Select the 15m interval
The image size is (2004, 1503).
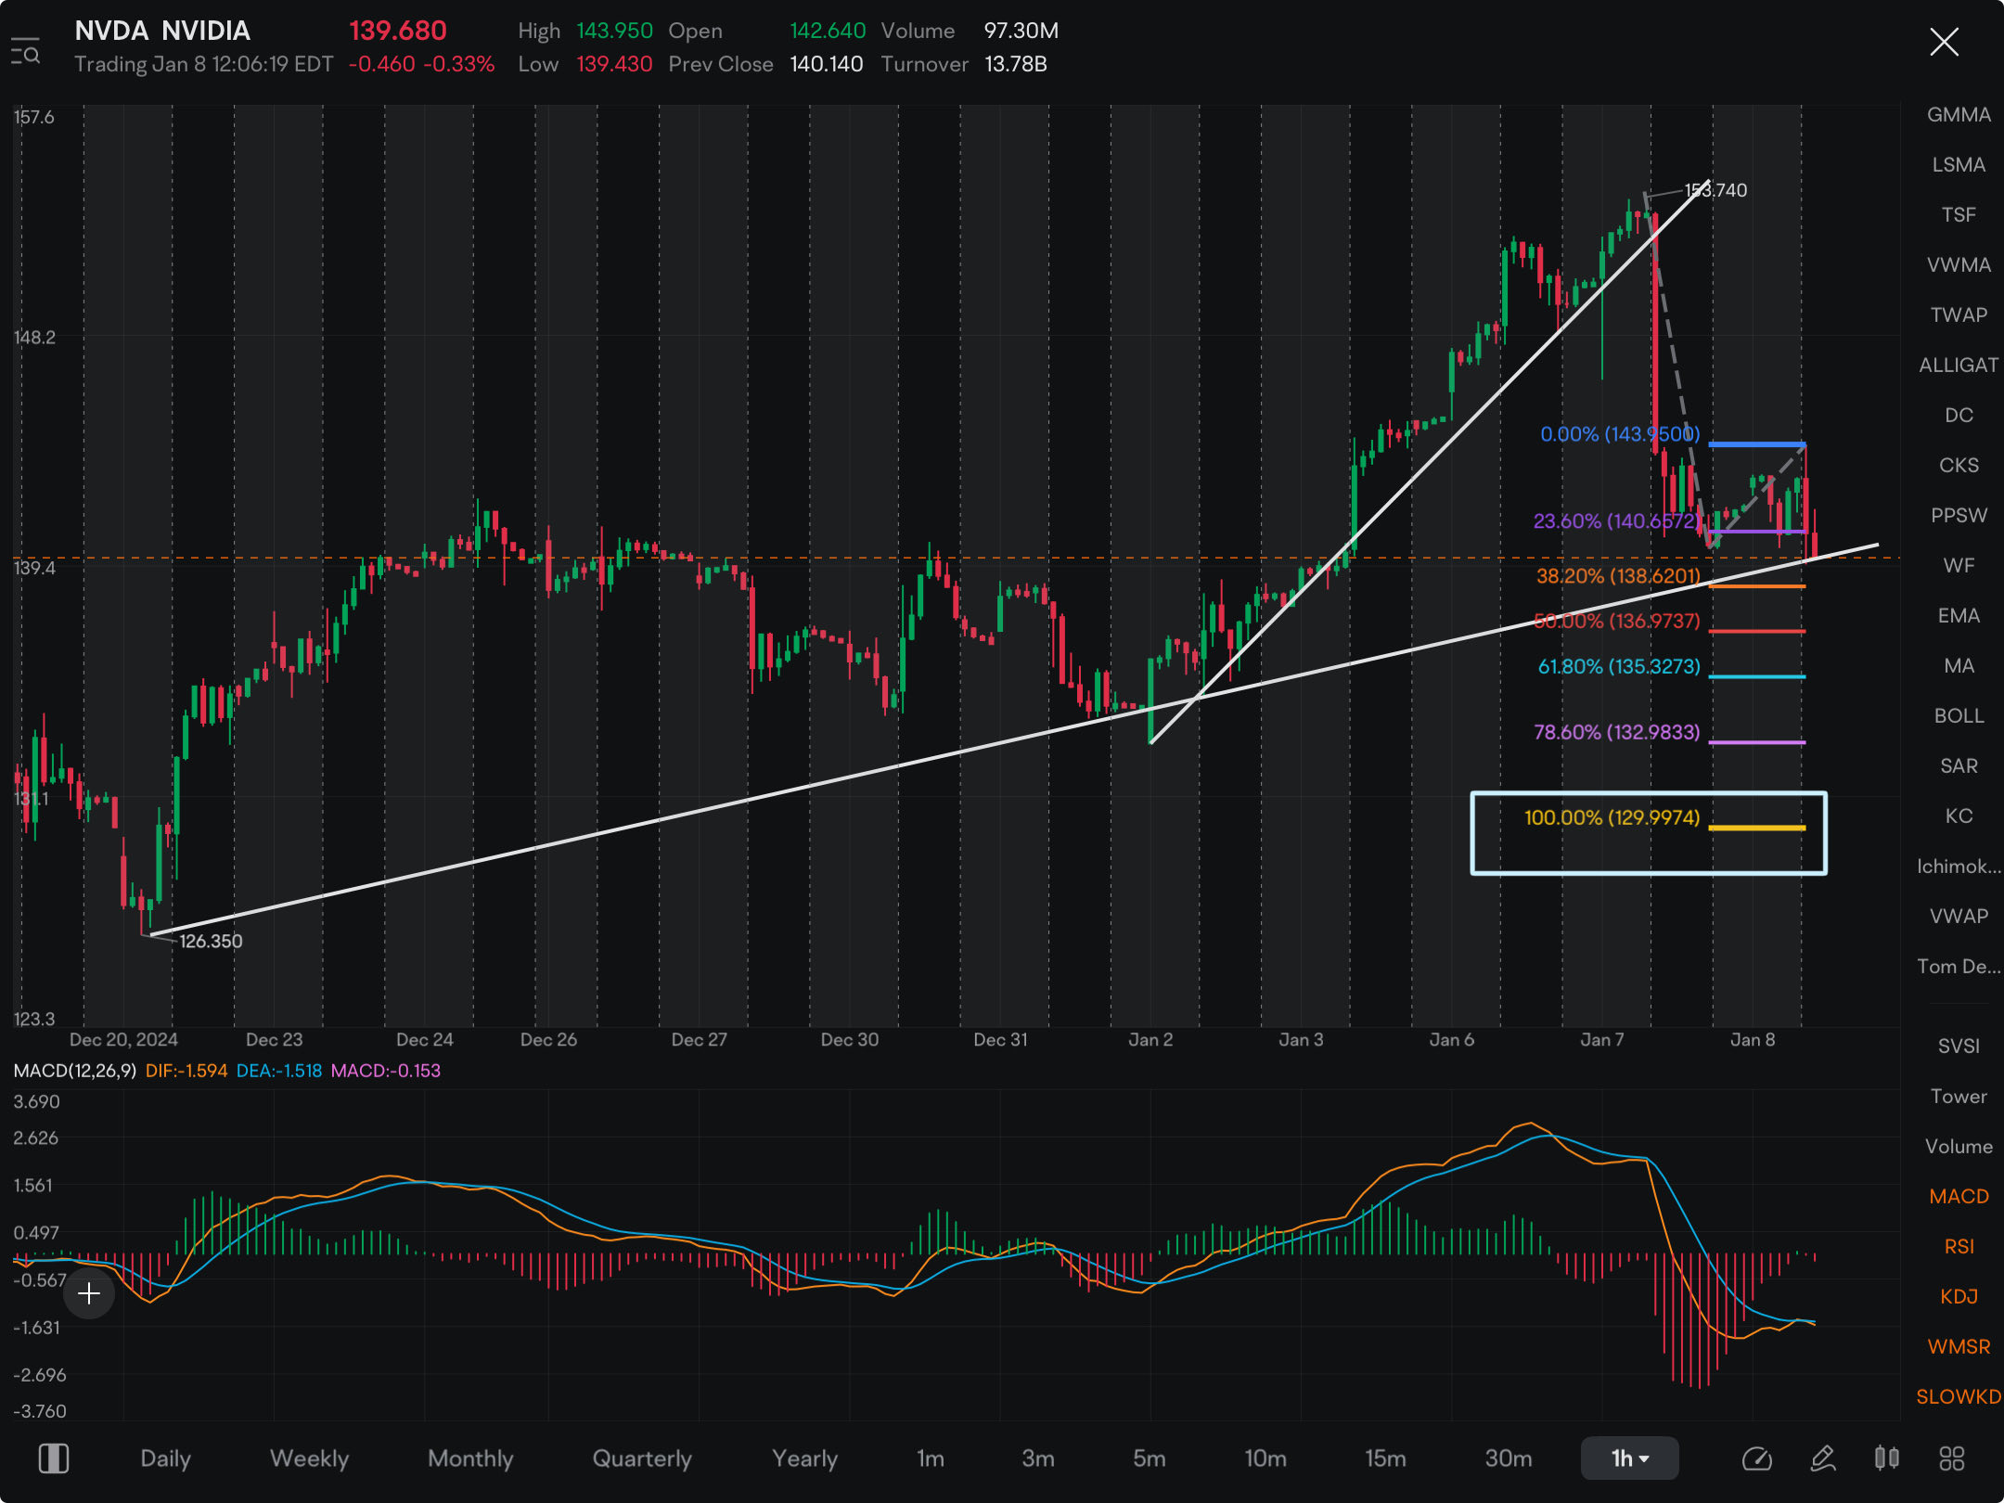click(1385, 1458)
